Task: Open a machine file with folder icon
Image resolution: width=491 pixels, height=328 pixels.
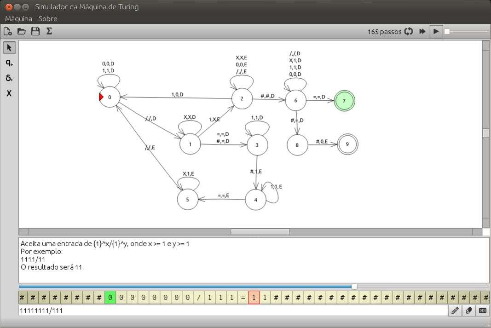Action: 21,31
